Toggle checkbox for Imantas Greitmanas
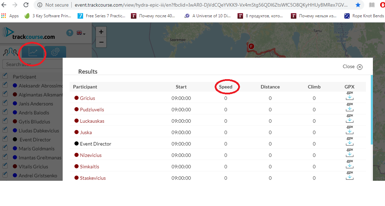The image size is (385, 206). [x=5, y=157]
